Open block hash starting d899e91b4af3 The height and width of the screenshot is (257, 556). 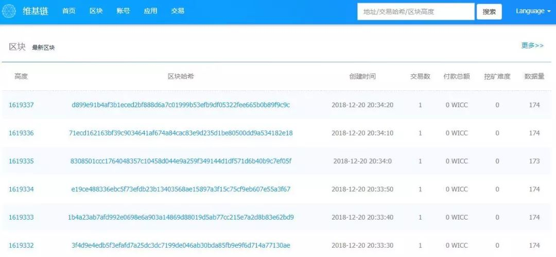click(x=181, y=105)
